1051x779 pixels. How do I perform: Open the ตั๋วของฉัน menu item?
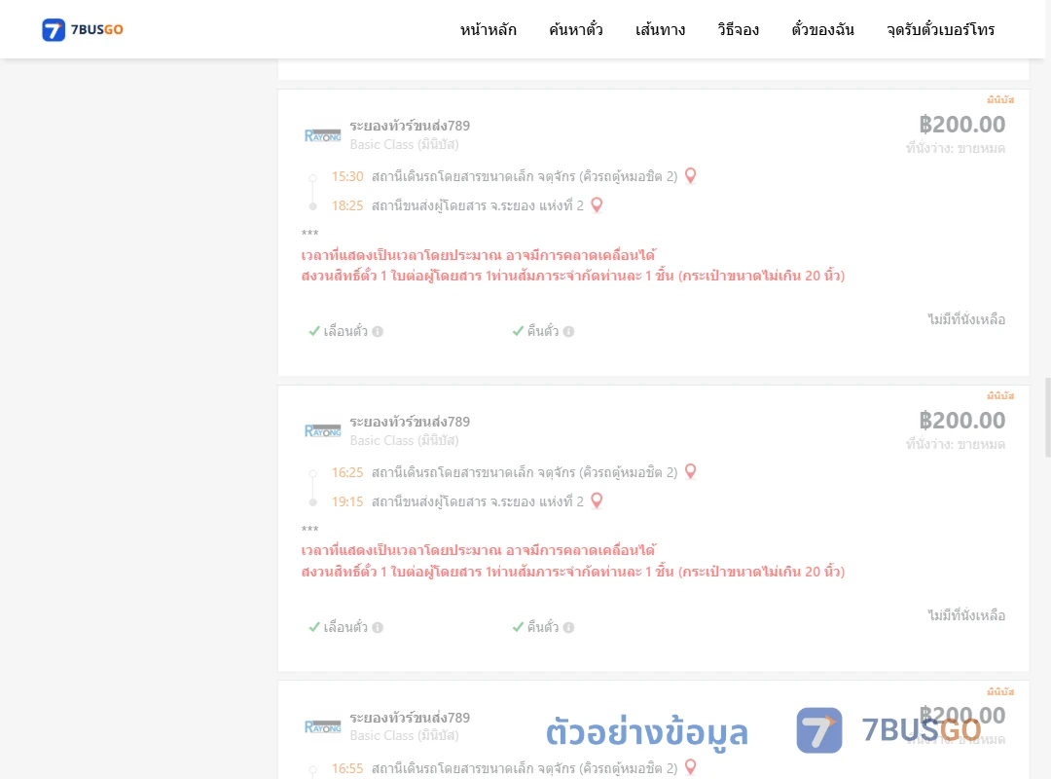click(822, 29)
